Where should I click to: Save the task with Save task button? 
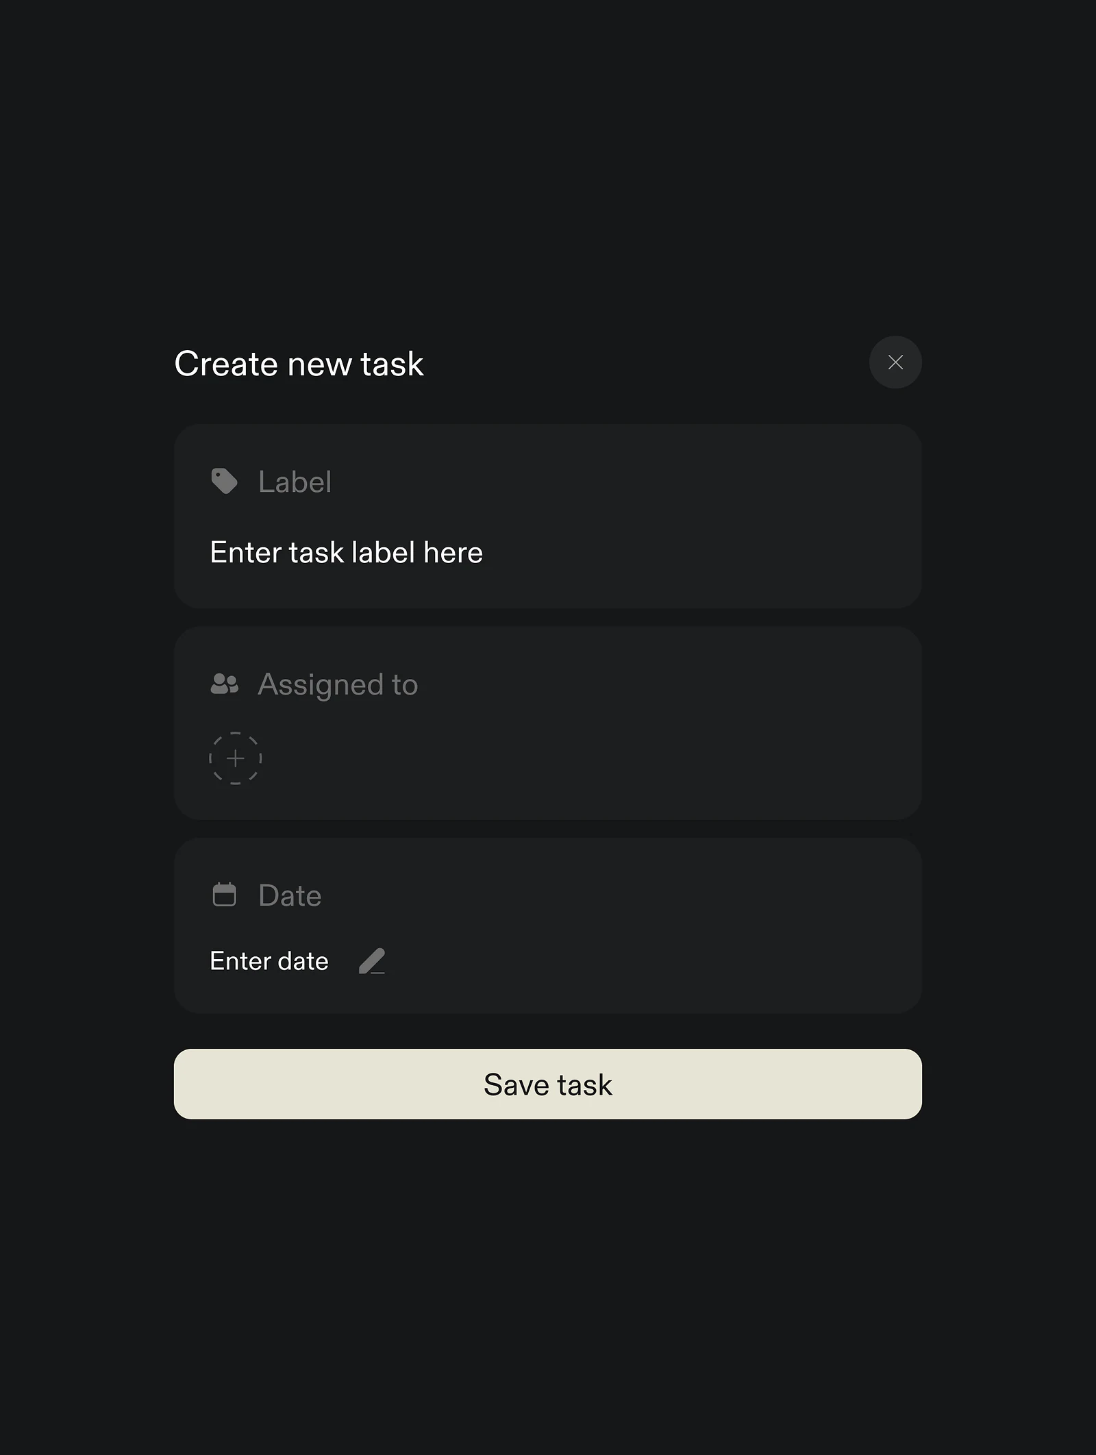pyautogui.click(x=548, y=1084)
